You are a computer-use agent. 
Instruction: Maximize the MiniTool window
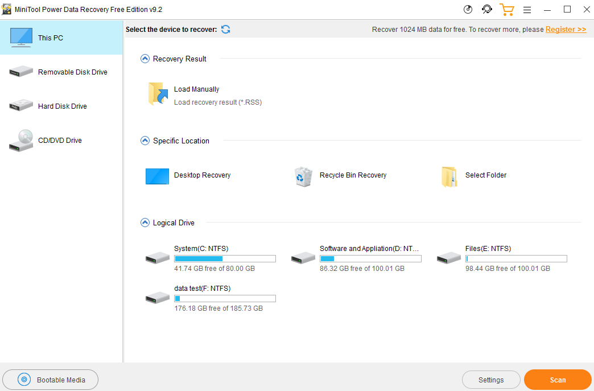(x=567, y=10)
